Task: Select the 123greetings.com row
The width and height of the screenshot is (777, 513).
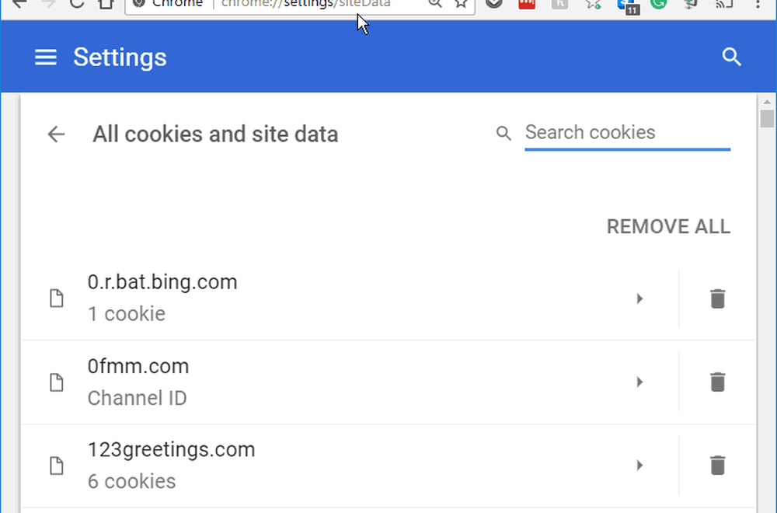Action: (x=311, y=465)
